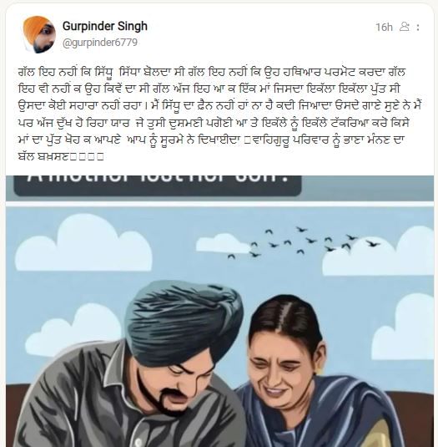Screen dimensions: 438x447
Task: Click the small cloud left of the birds
Action: tap(222, 243)
